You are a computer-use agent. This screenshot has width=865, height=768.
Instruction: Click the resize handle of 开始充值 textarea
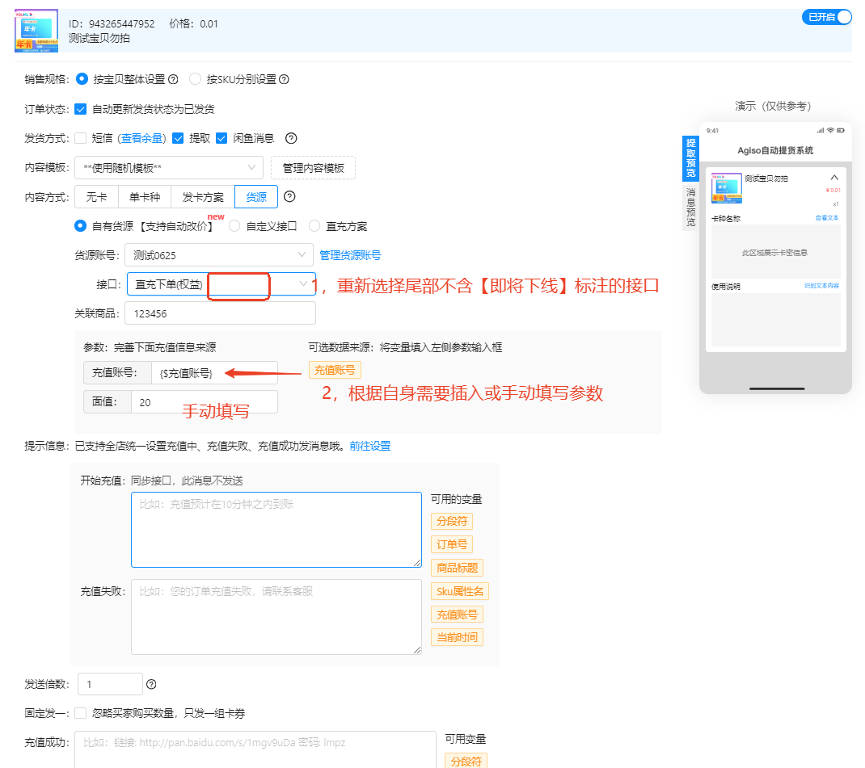point(418,563)
